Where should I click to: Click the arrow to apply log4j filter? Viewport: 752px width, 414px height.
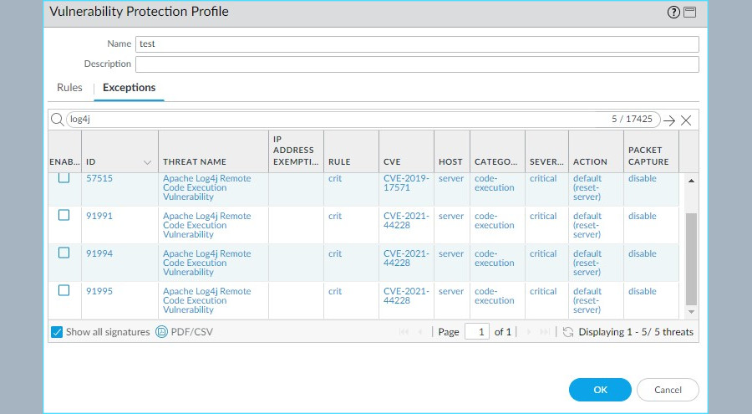tap(669, 120)
